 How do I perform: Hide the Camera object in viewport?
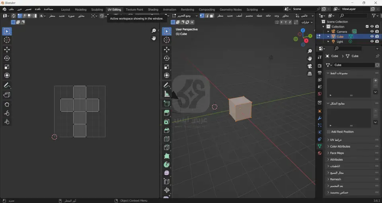[372, 31]
